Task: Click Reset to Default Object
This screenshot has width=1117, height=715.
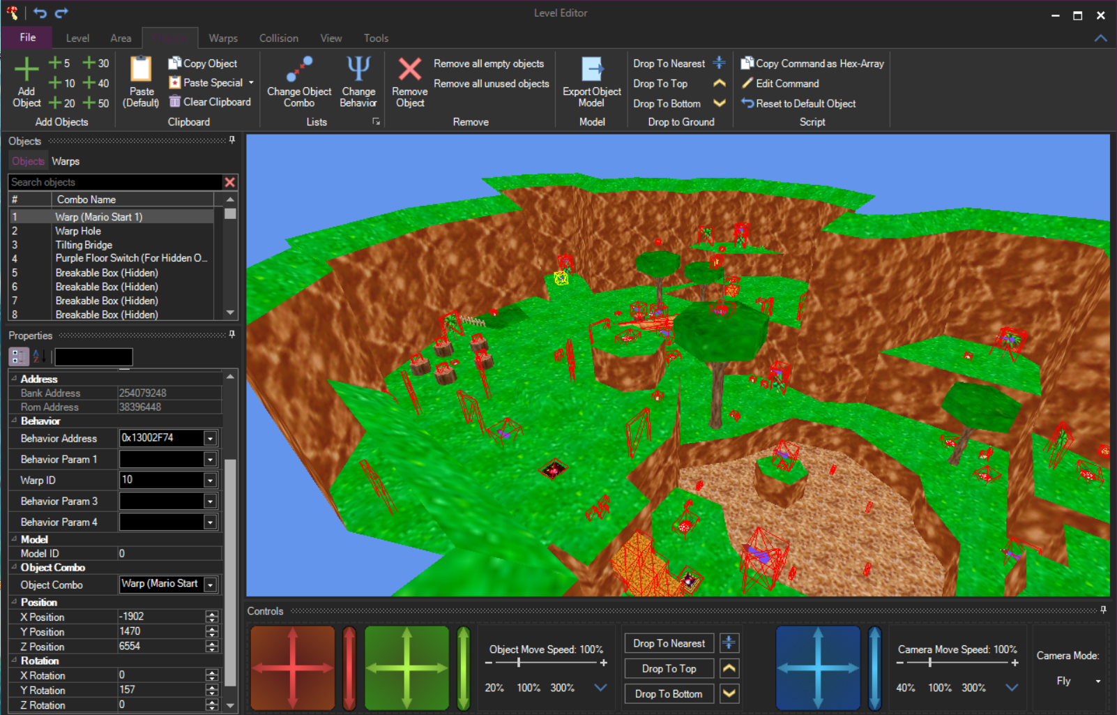Action: tap(798, 103)
